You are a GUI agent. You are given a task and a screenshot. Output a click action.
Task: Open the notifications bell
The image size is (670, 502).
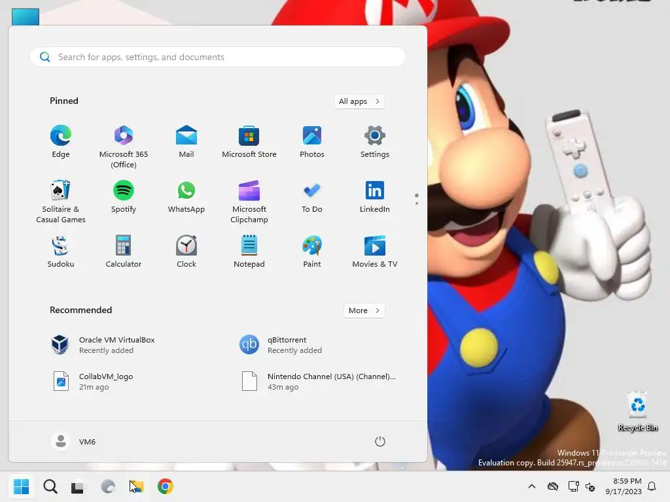pos(652,486)
